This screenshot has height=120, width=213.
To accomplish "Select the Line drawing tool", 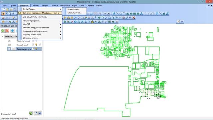I will (117, 13).
